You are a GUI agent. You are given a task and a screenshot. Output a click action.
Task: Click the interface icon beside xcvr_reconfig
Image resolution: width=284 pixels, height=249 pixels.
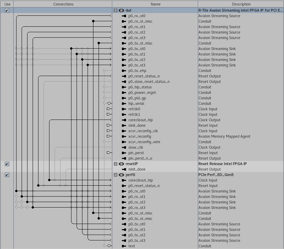[x=124, y=137]
